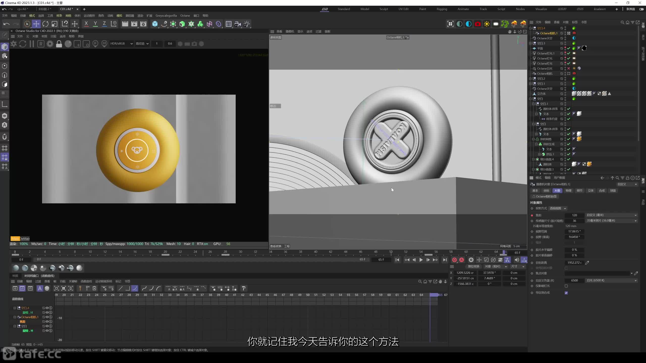Select the Rotate tool
Image resolution: width=646 pixels, height=363 pixels.
pos(45,24)
